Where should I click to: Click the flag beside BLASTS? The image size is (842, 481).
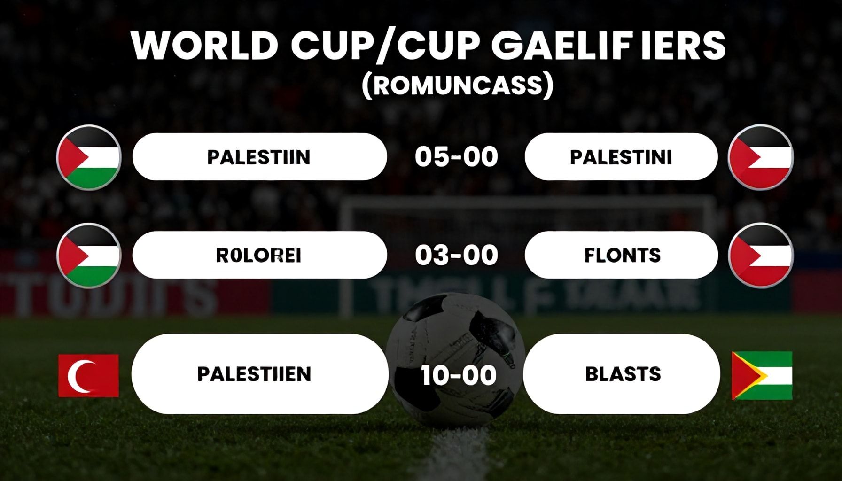click(x=762, y=375)
